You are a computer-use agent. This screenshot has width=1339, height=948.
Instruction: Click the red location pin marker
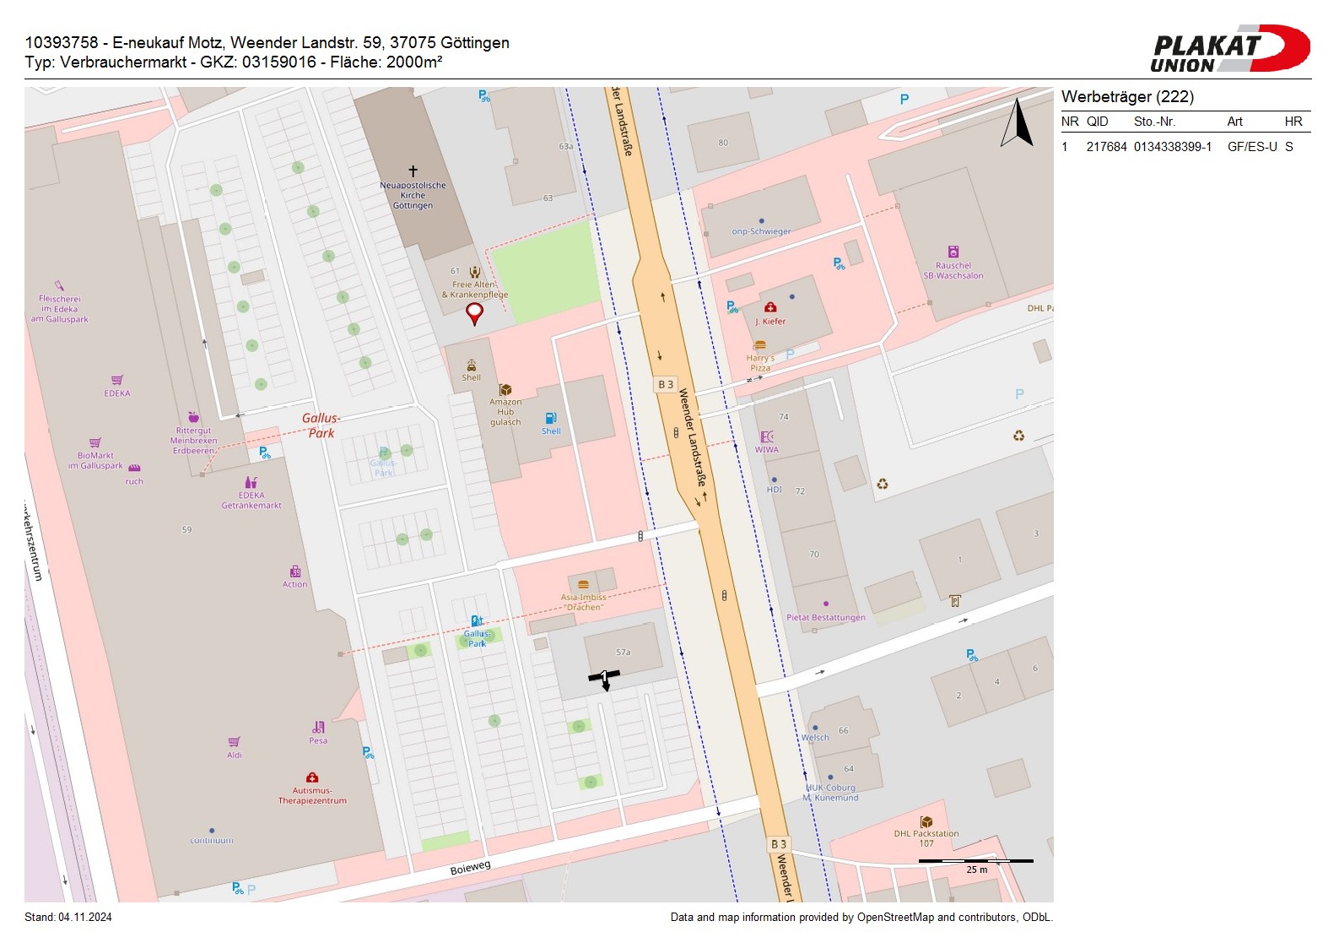pos(475,313)
